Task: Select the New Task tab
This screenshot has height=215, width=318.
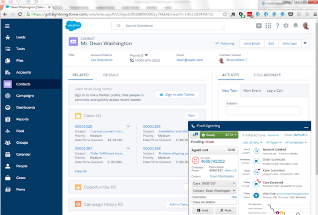Action: [229, 90]
